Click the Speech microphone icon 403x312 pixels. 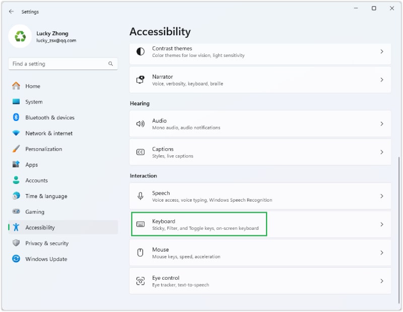coord(141,196)
